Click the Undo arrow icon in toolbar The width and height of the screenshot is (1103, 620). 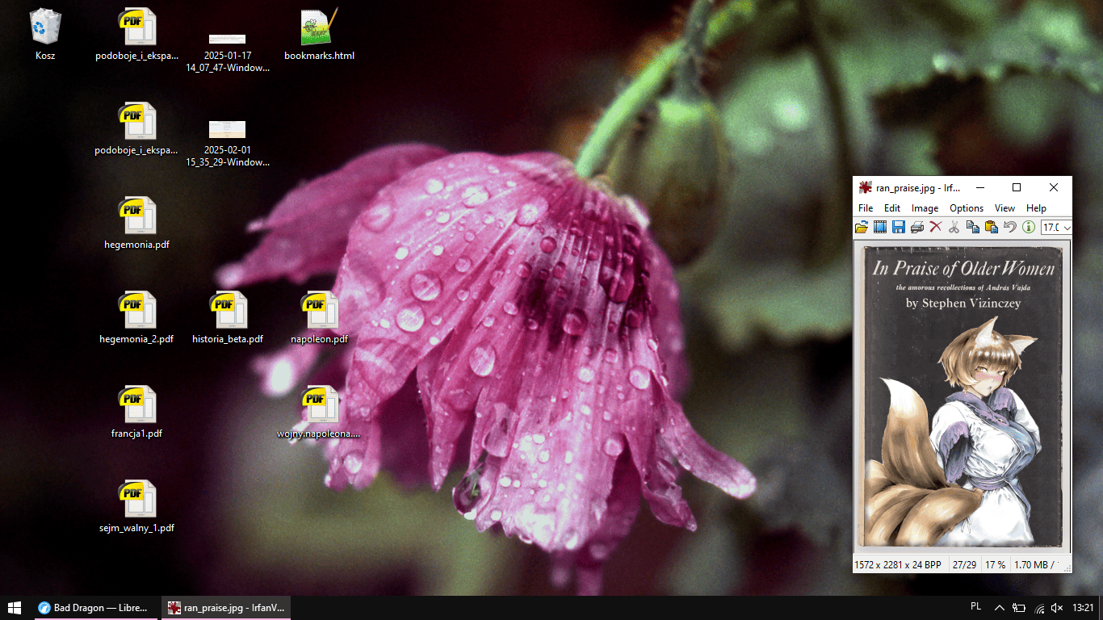(1010, 228)
